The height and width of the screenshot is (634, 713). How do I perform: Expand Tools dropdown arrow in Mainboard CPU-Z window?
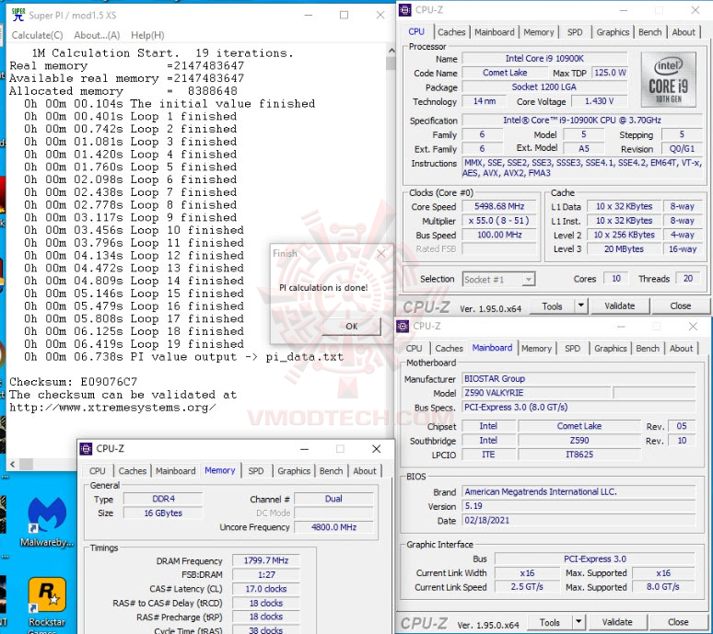tap(579, 622)
